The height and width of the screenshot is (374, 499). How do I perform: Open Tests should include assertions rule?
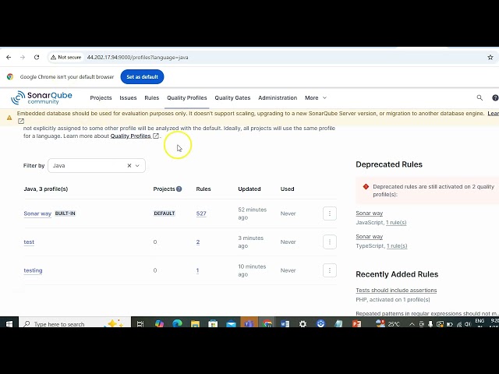click(x=396, y=290)
